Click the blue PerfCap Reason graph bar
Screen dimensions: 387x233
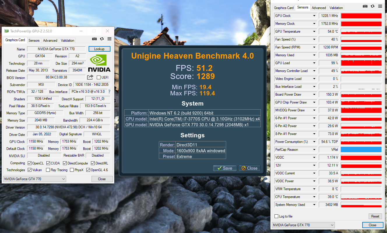pos(361,150)
